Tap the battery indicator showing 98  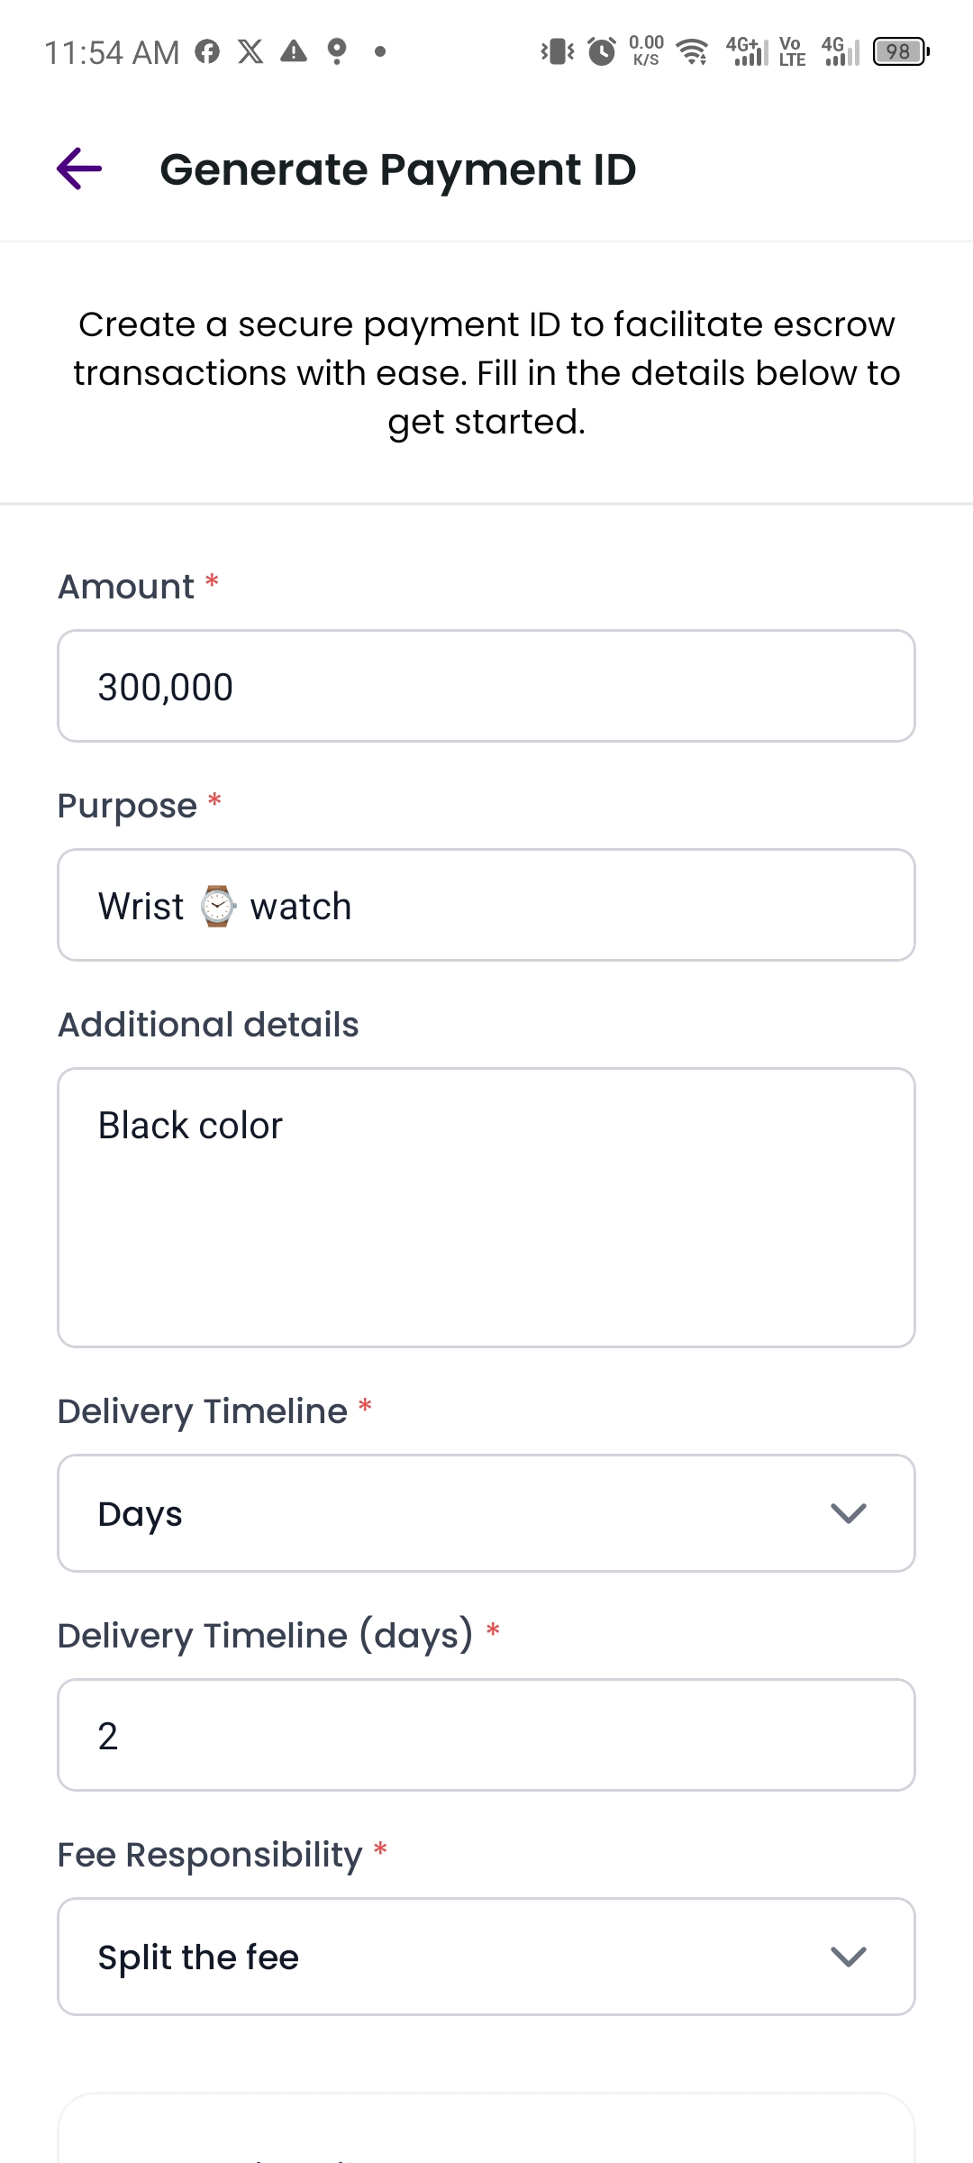click(x=897, y=51)
